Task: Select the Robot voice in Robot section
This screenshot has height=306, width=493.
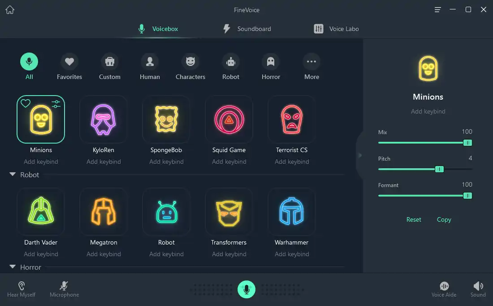Action: (166, 212)
